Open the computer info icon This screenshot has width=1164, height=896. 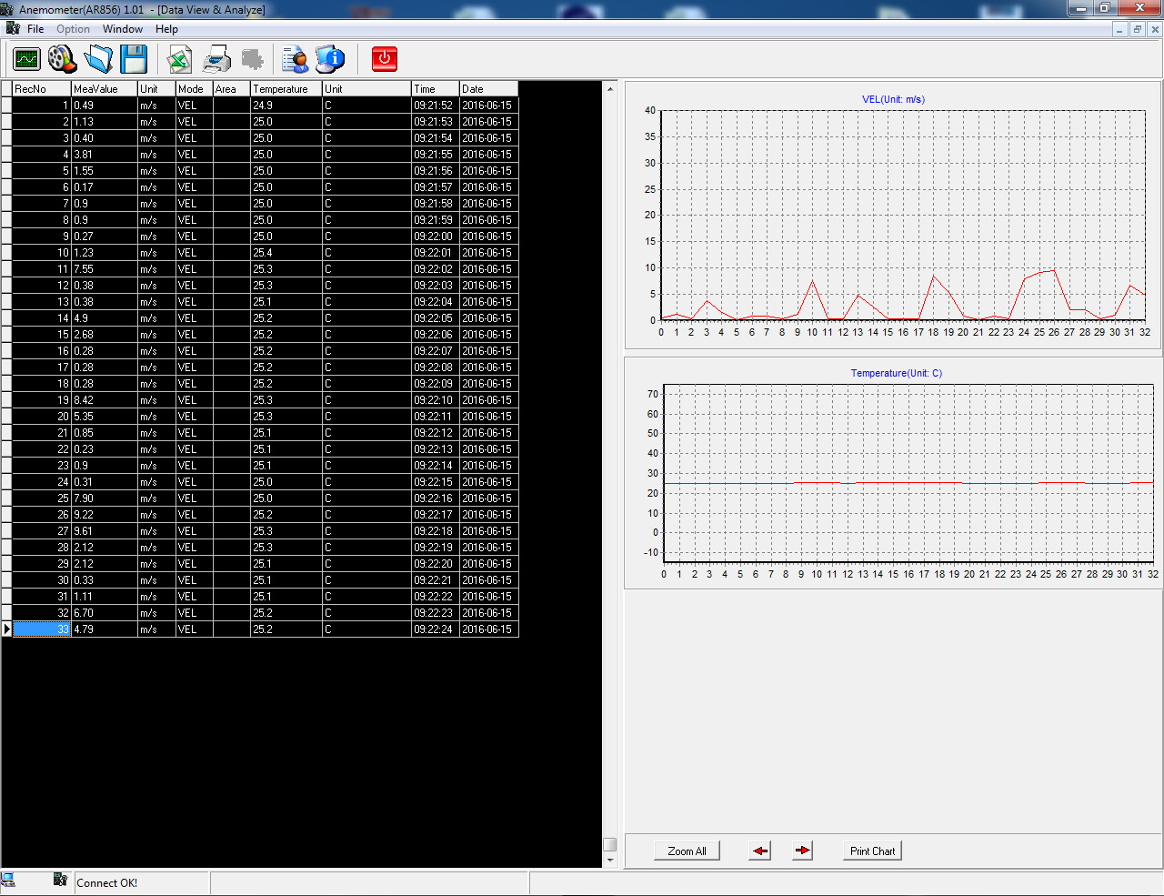(x=330, y=60)
